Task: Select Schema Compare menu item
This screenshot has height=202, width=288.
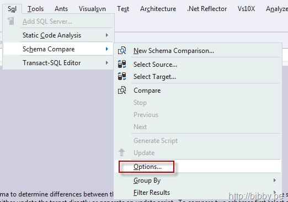Action: (58, 49)
